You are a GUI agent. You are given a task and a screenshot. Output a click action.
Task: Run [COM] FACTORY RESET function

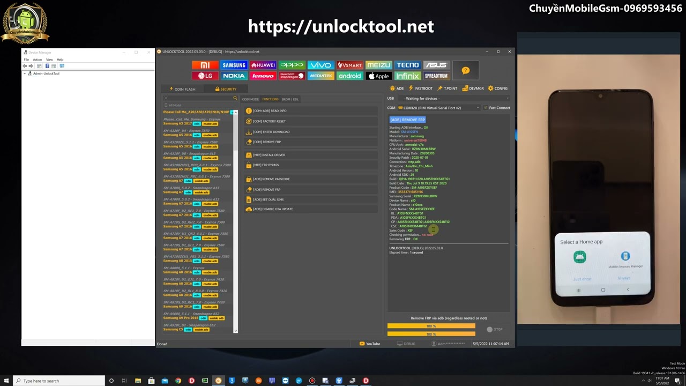(311, 121)
